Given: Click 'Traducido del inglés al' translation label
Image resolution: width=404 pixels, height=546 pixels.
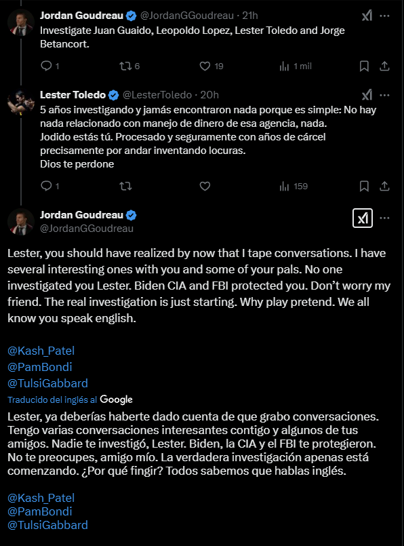Looking at the screenshot, I should 52,399.
